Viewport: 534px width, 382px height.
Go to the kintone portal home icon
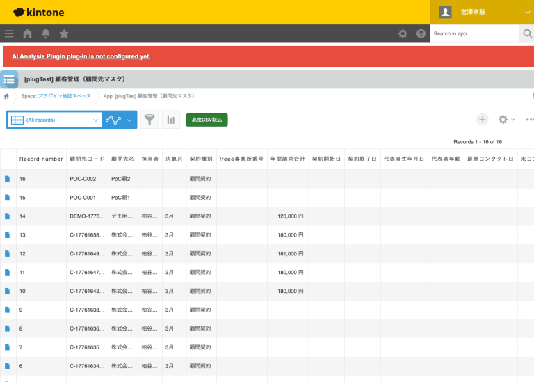click(x=28, y=33)
